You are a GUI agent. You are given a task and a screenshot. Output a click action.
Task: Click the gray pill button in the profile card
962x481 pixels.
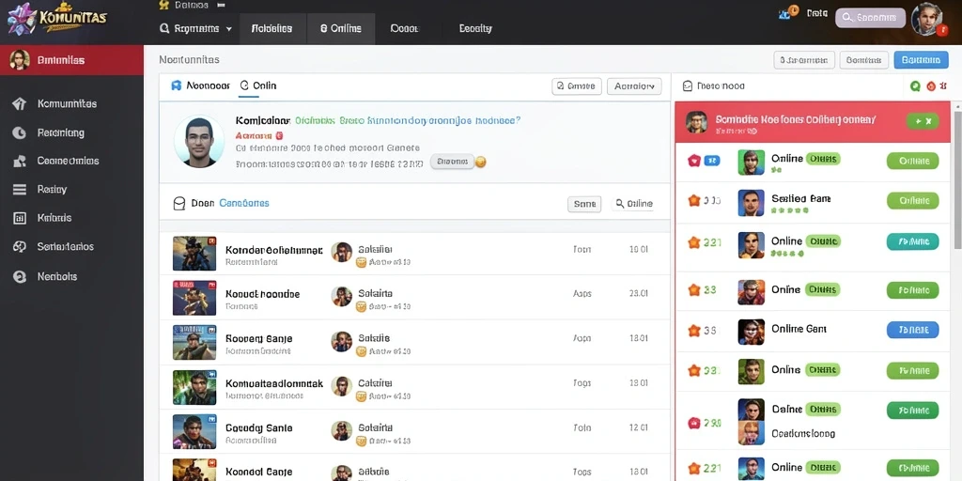pyautogui.click(x=452, y=162)
